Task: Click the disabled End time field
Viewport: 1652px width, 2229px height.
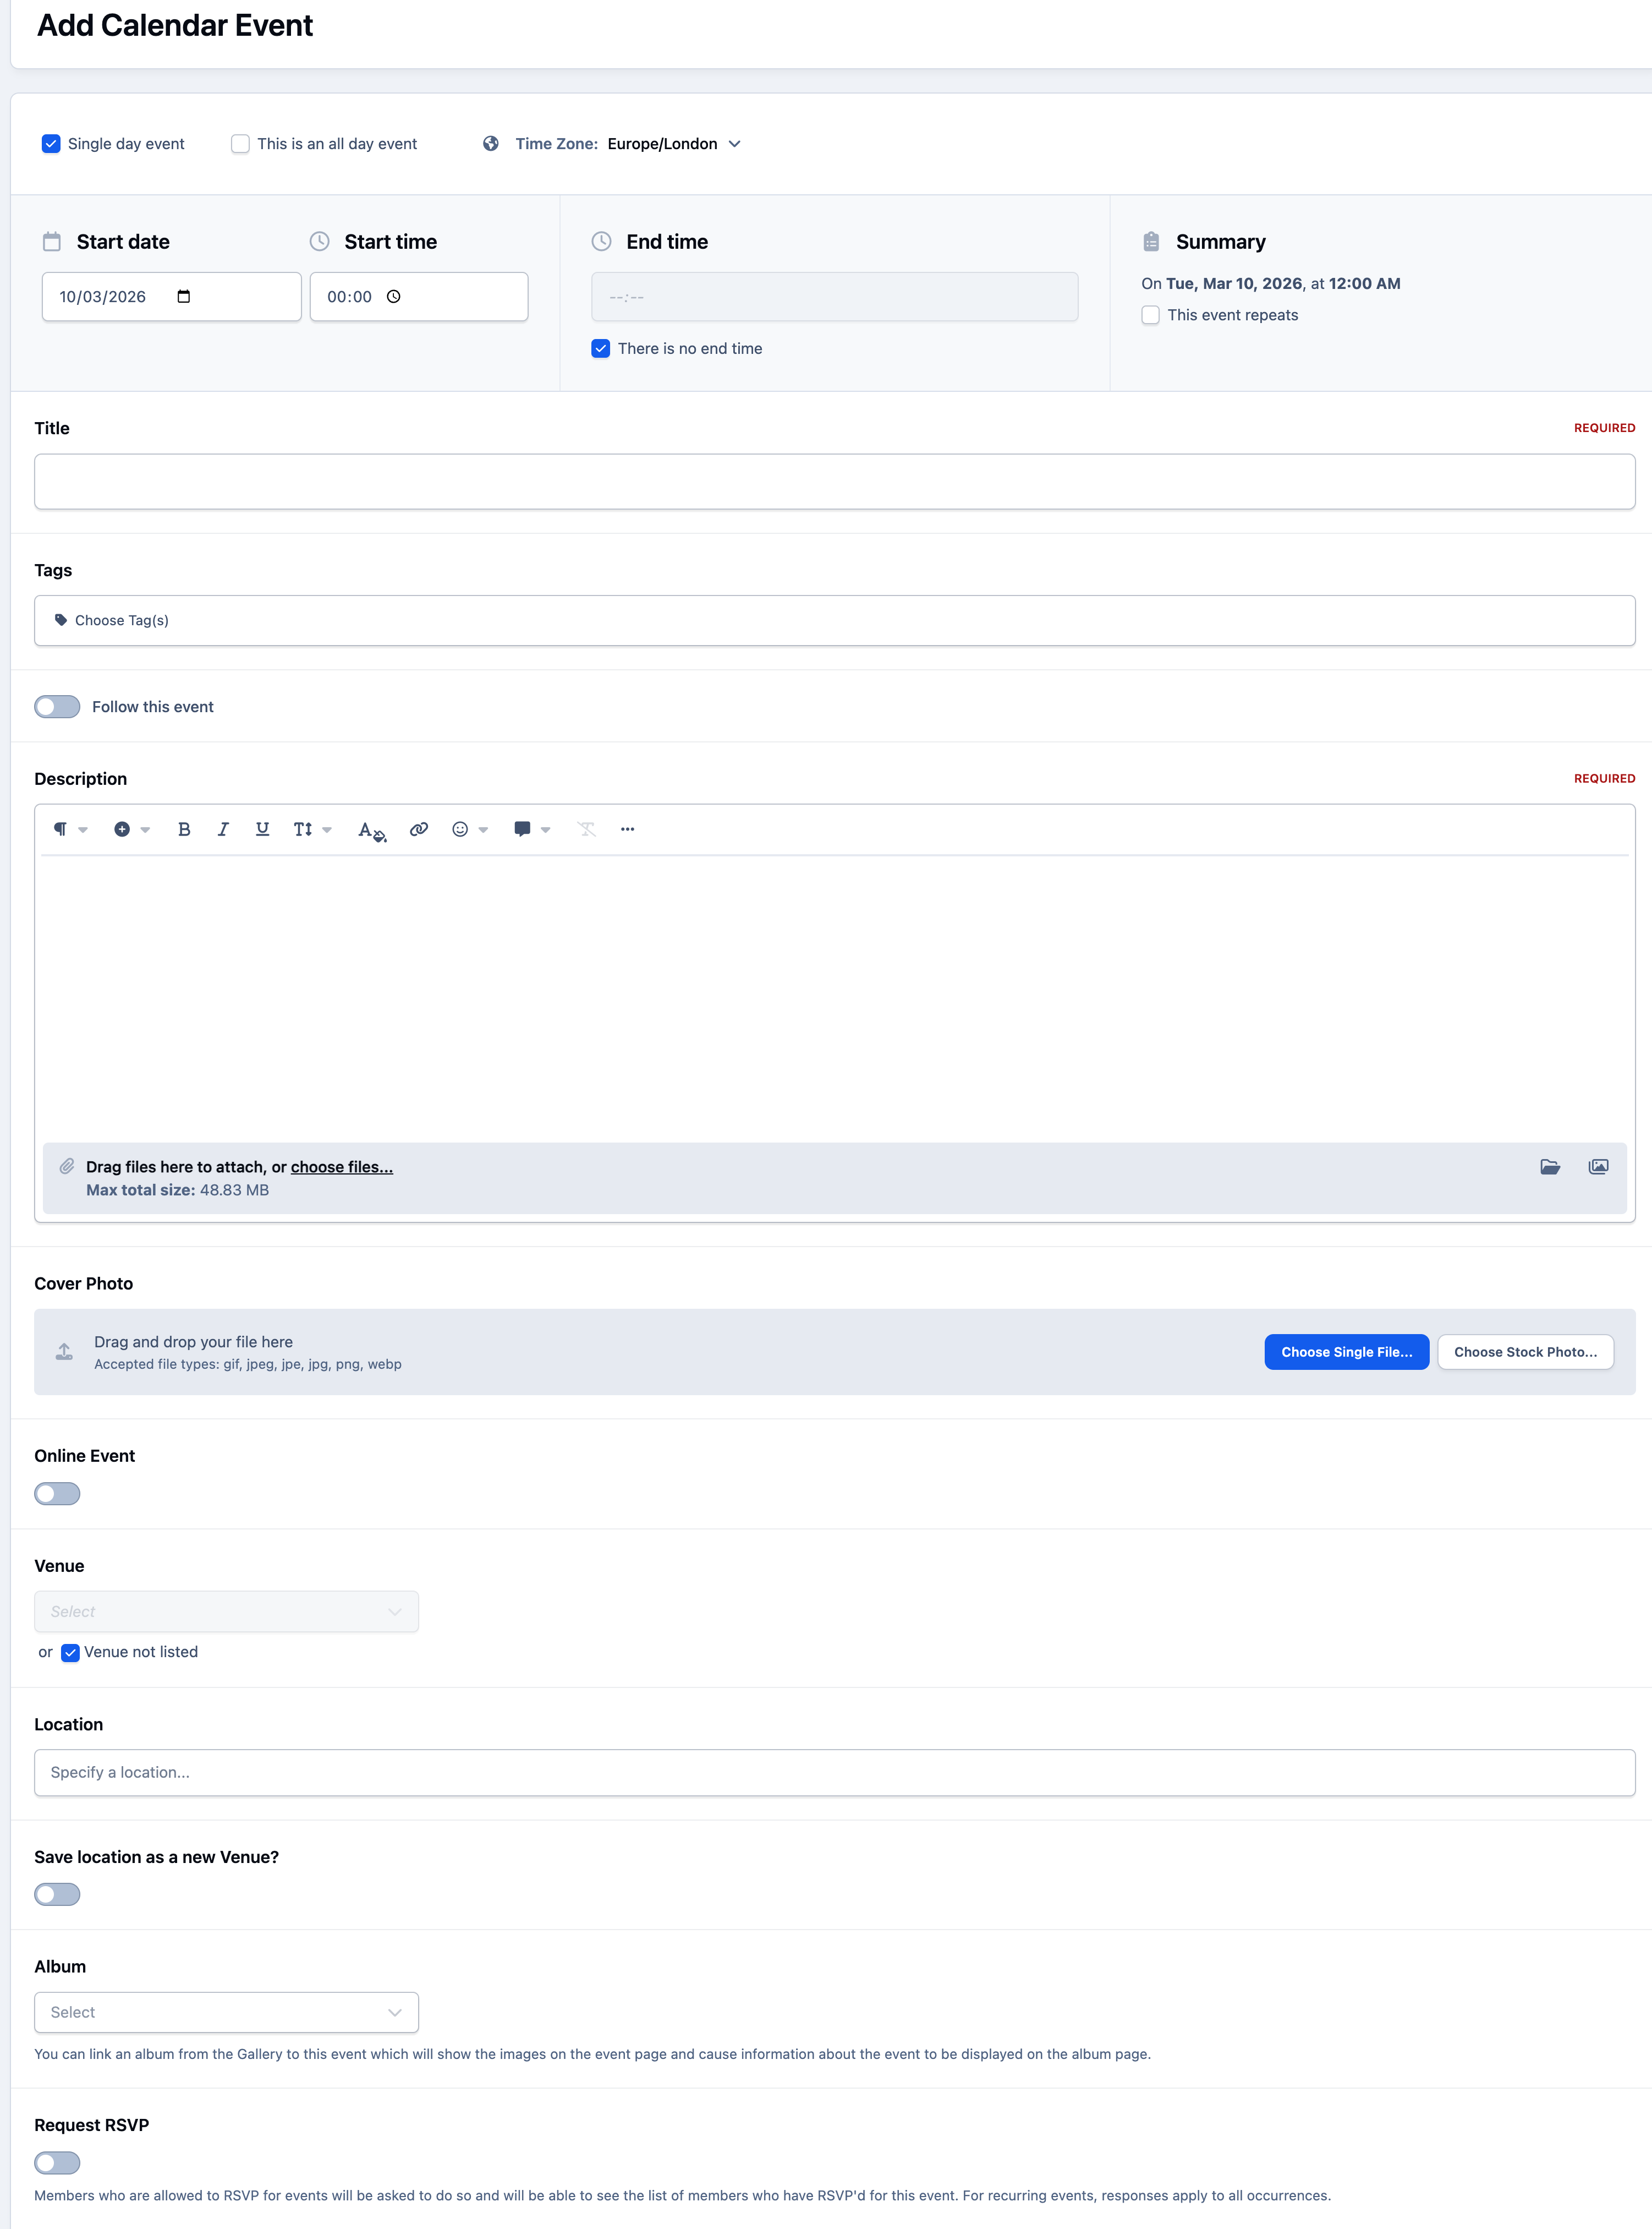Action: click(835, 297)
